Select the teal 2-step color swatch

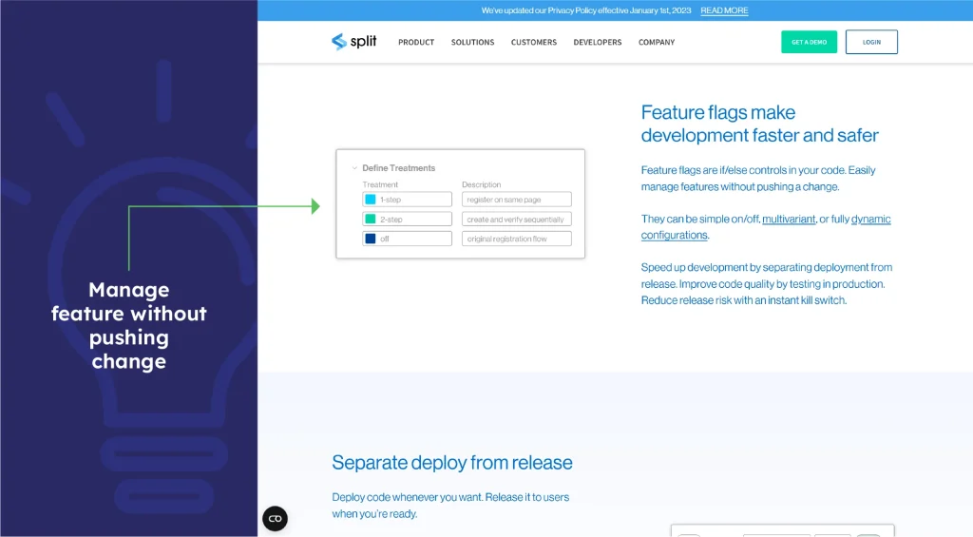(x=371, y=220)
